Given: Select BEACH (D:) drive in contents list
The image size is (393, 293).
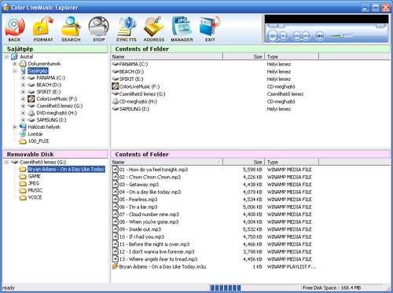Looking at the screenshot, I should (x=131, y=71).
